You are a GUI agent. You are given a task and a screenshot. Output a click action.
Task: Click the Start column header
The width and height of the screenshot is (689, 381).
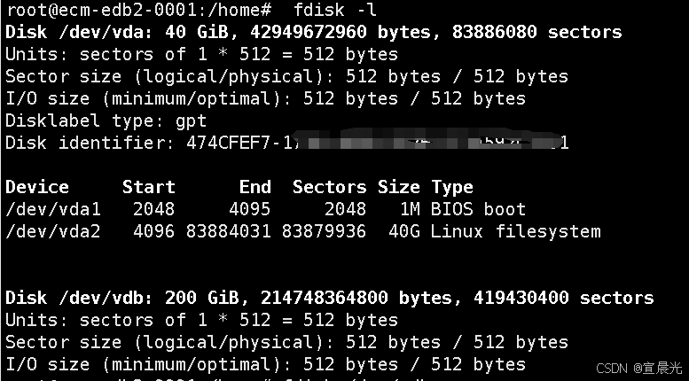[149, 188]
